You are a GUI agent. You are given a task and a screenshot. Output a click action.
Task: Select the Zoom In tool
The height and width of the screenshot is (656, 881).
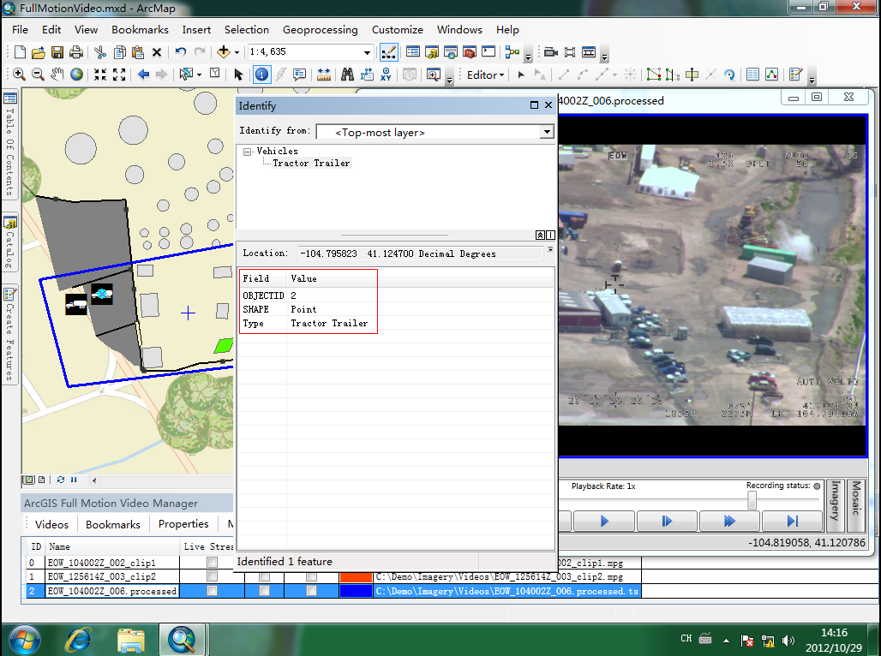[19, 75]
